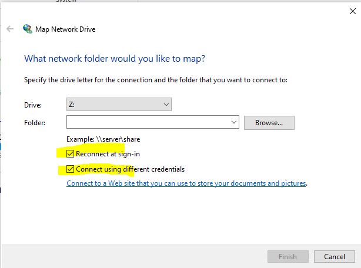Disable Connect using different credentials checkbox

click(70, 169)
